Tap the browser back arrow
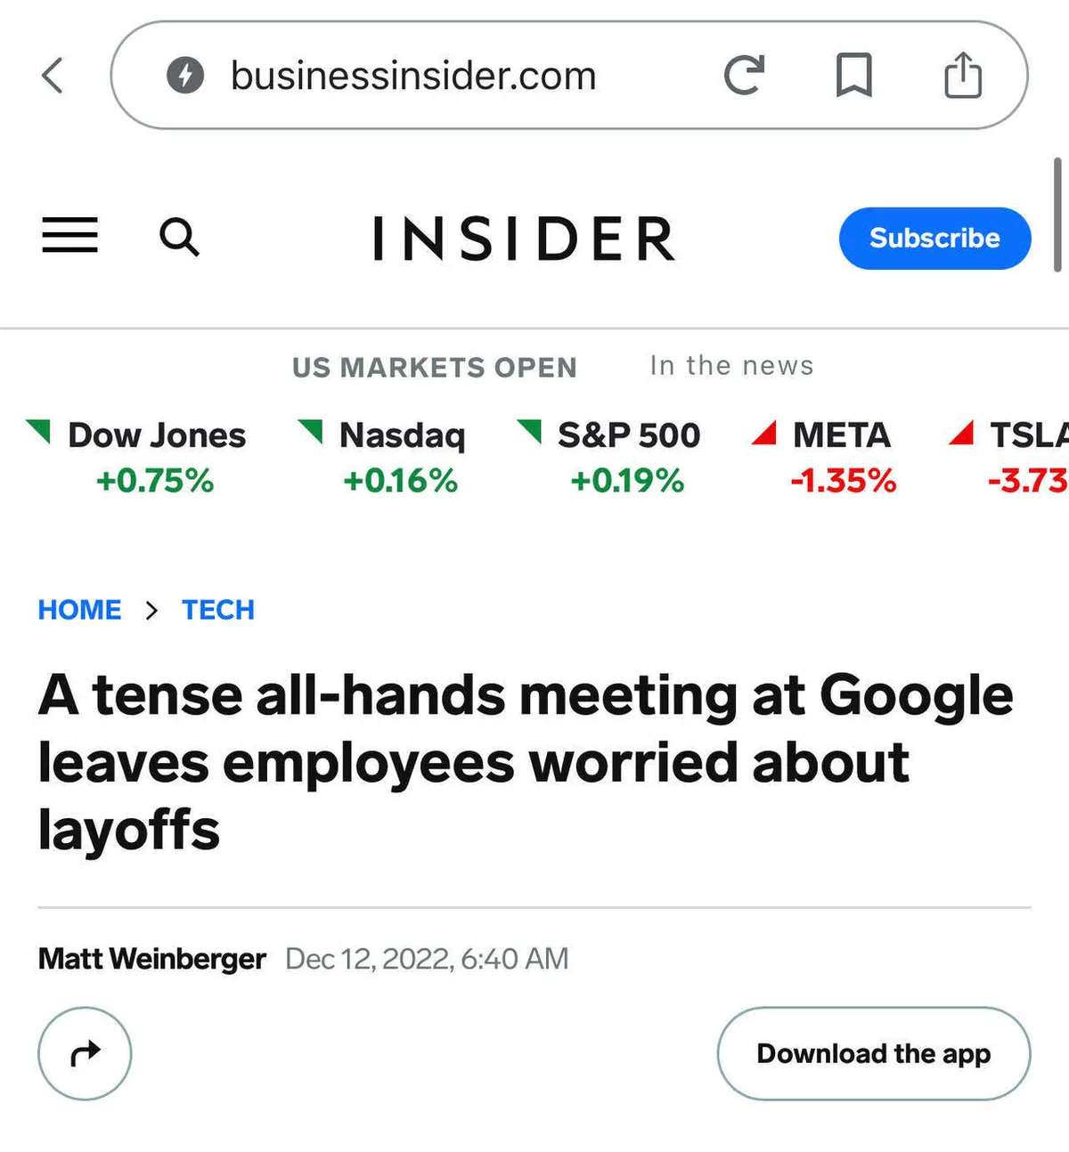 (53, 76)
